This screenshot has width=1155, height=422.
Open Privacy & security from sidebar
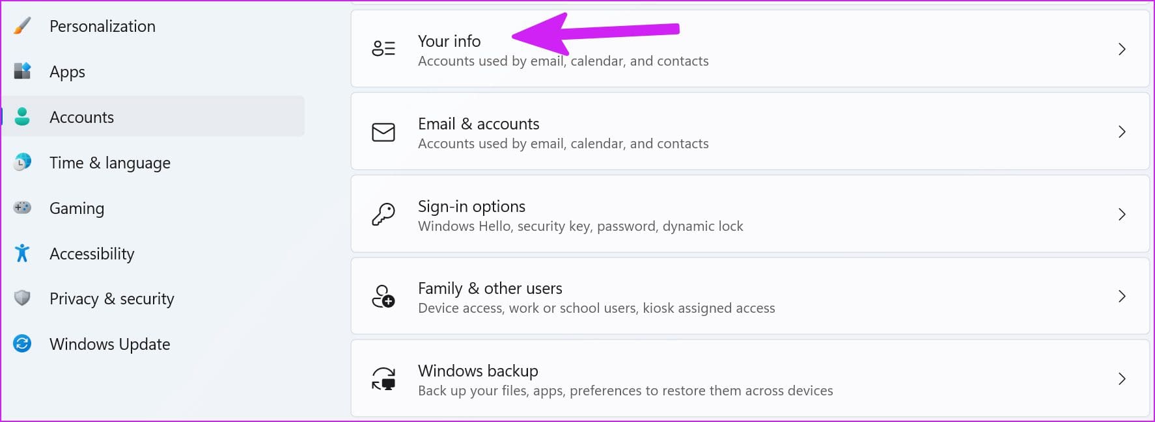point(154,298)
